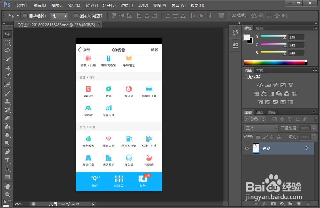Create a new group folder icon
This screenshot has width=320, height=208.
point(290,204)
